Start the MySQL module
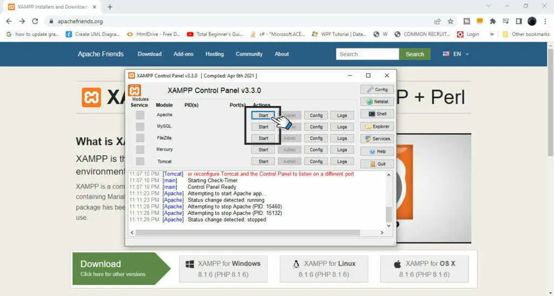The height and width of the screenshot is (296, 554). click(x=263, y=127)
